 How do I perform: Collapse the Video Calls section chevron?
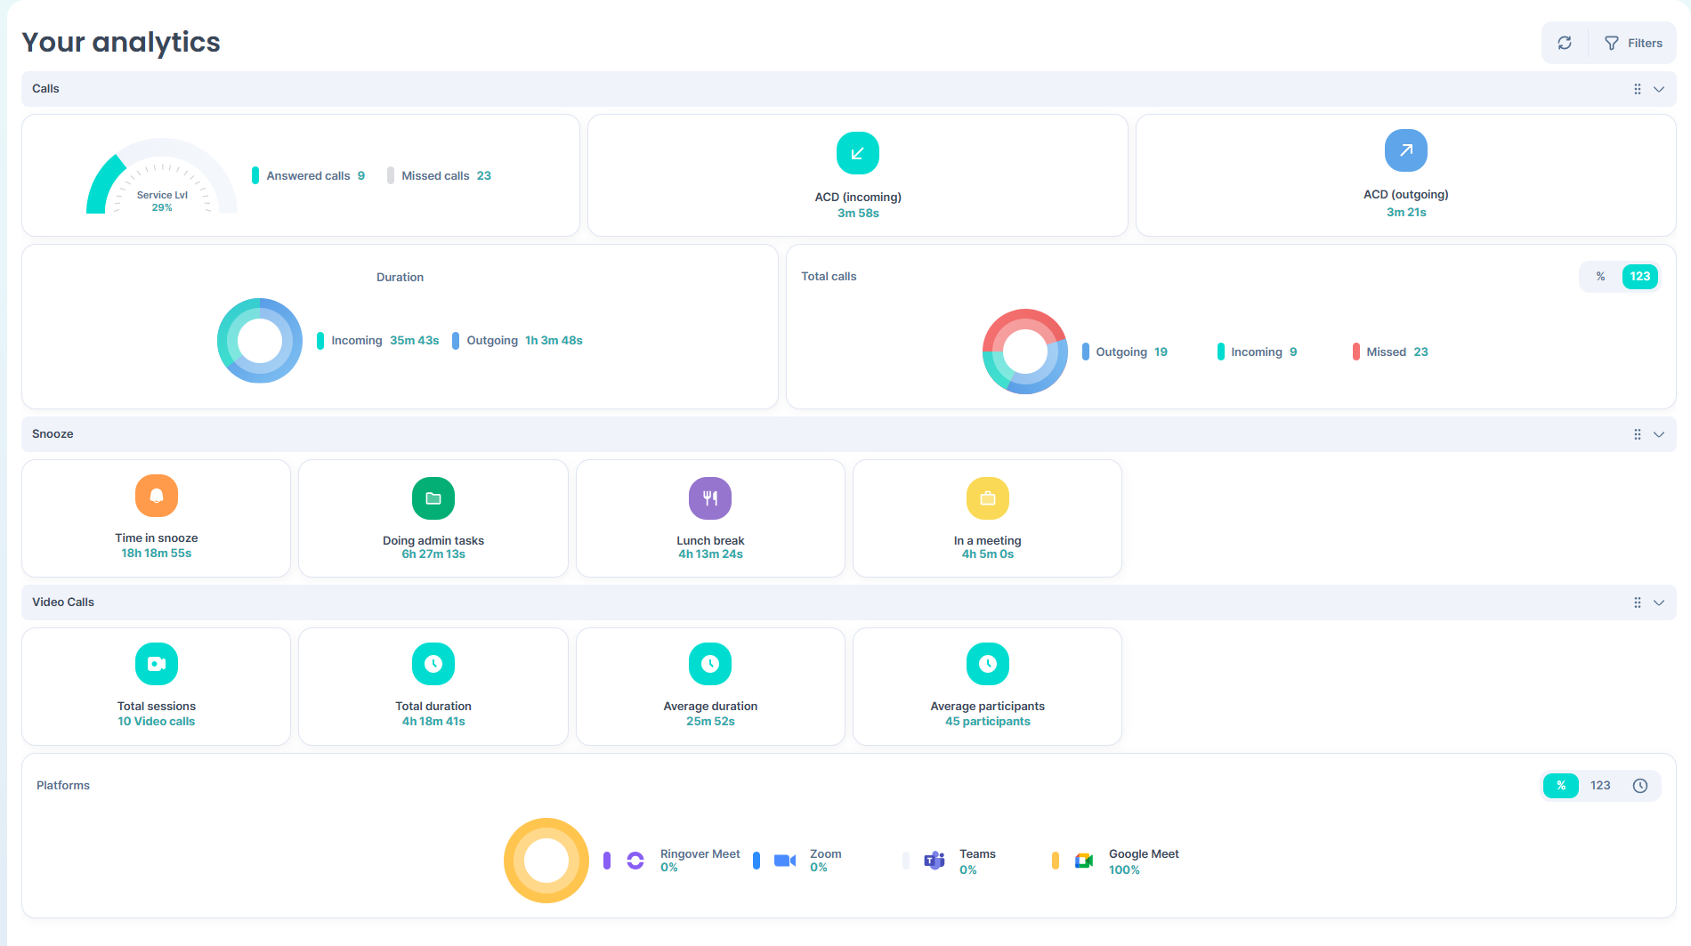(x=1659, y=602)
